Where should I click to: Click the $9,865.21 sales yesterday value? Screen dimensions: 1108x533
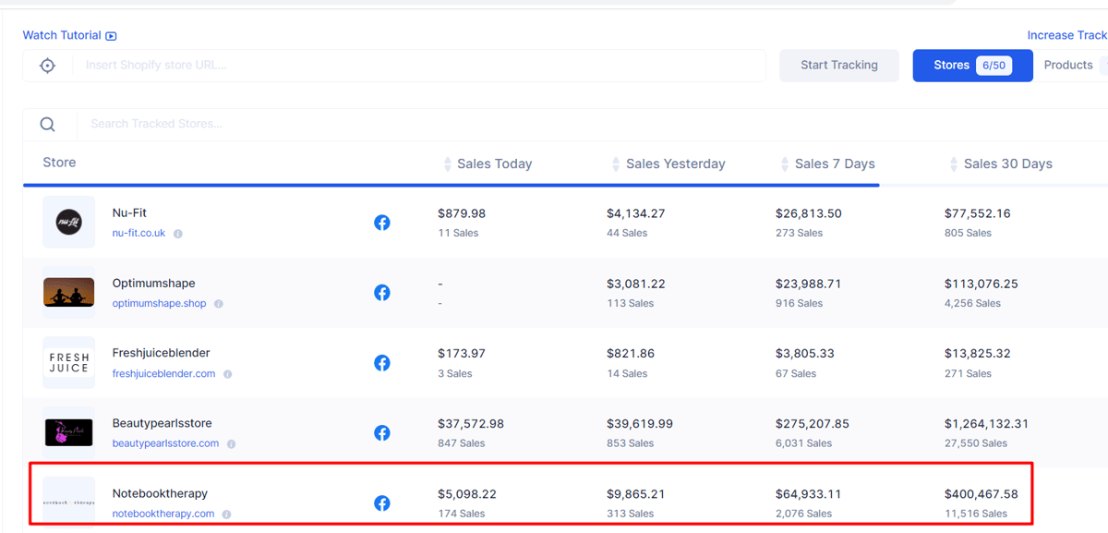point(636,494)
